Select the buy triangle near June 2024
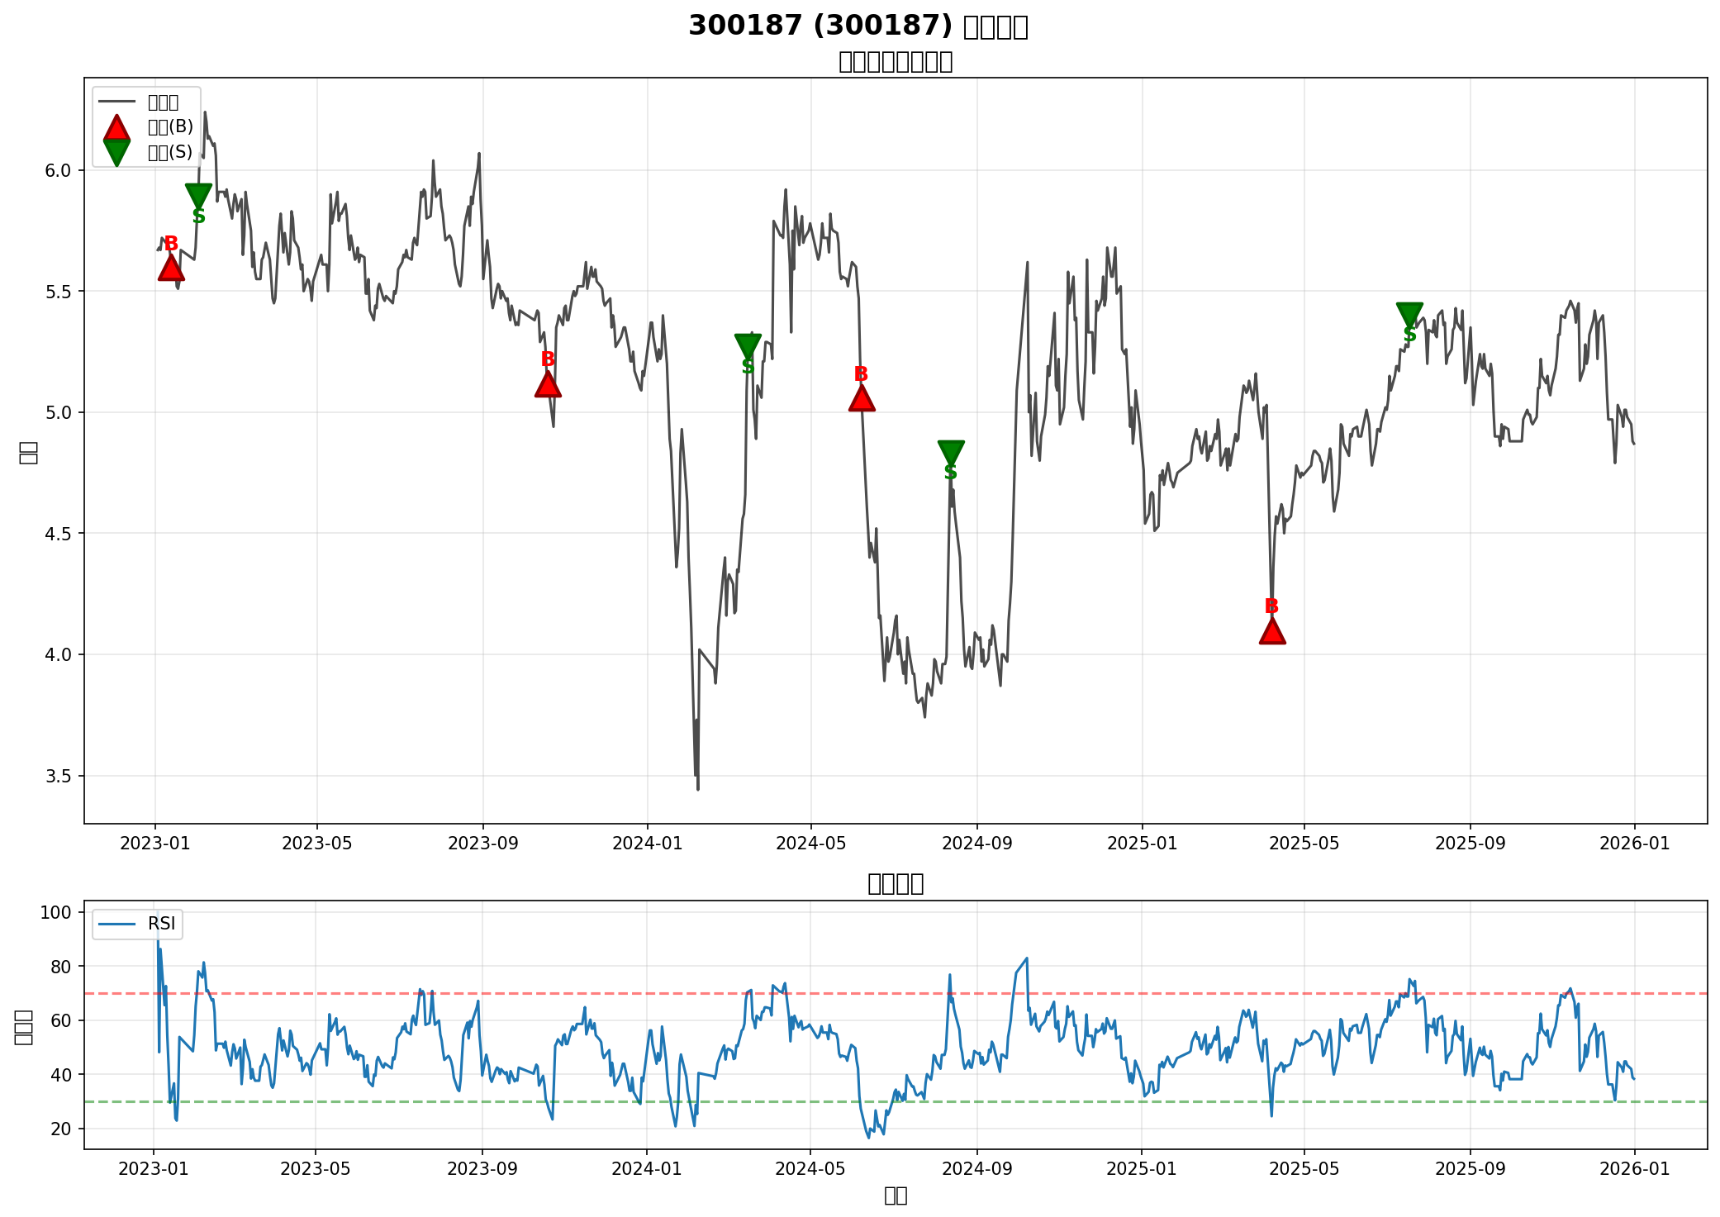This screenshot has height=1217, width=1720. point(861,398)
